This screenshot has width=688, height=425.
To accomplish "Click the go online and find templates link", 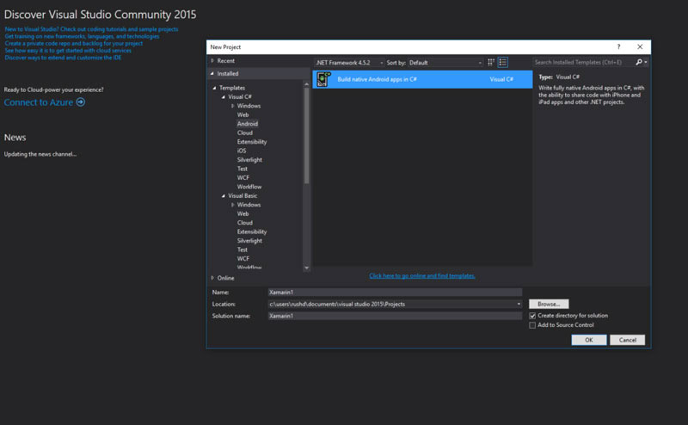I will pos(422,276).
